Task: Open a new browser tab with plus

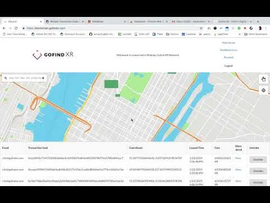Action: click(258, 21)
